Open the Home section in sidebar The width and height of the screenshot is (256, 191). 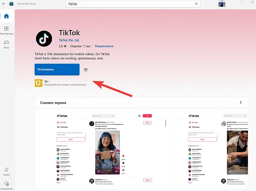(x=6, y=16)
